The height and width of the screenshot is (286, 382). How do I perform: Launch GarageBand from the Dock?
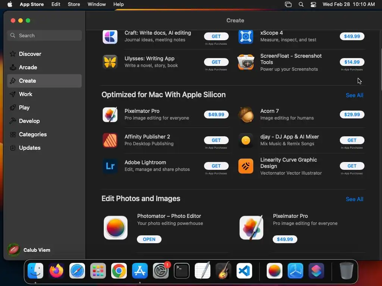223,271
